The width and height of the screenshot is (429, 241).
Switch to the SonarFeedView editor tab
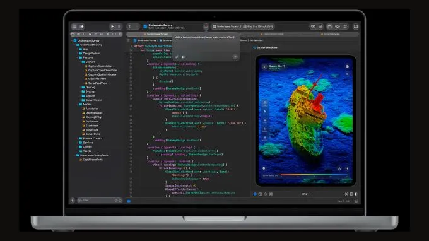click(330, 34)
